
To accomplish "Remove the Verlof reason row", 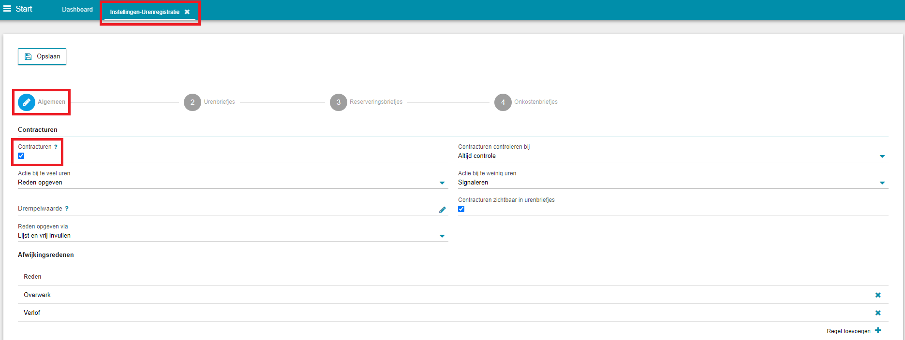I will 877,313.
